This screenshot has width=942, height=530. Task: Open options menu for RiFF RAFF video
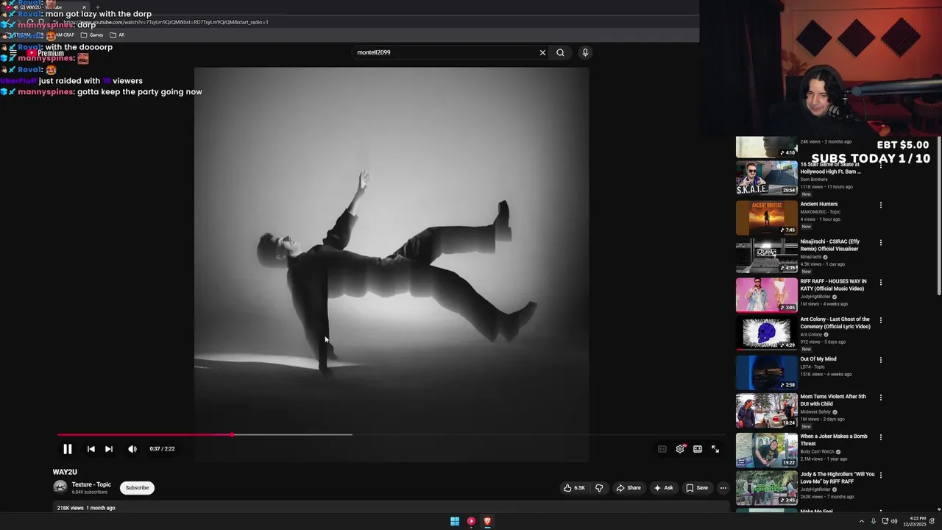pyautogui.click(x=881, y=282)
